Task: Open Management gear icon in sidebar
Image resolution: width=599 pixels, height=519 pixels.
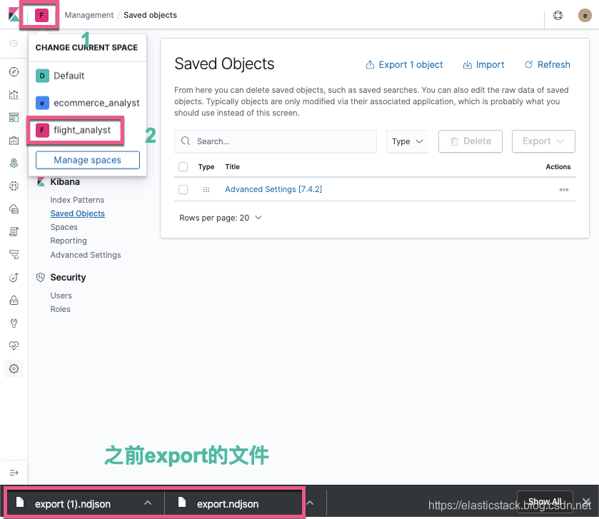Action: pyautogui.click(x=14, y=369)
